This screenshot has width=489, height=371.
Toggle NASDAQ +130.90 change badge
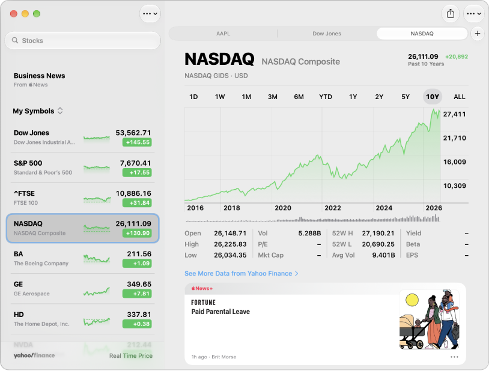point(137,233)
